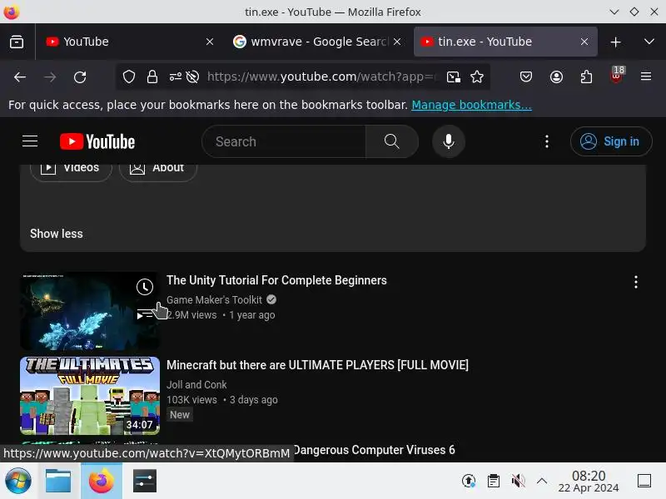Visit Joll and Conk channel
Viewport: 666px width, 499px height.
[x=196, y=385]
